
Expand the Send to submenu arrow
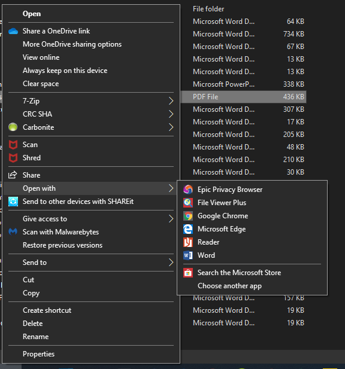[x=171, y=263]
